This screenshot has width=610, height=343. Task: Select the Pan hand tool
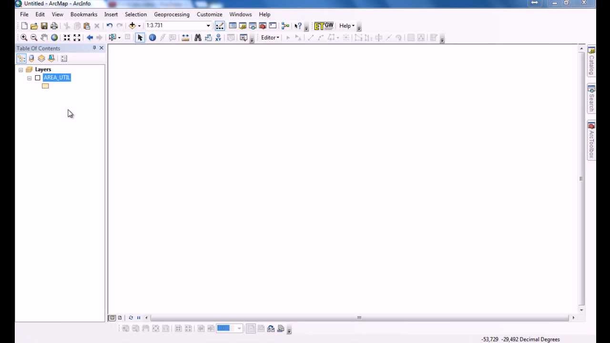click(44, 38)
